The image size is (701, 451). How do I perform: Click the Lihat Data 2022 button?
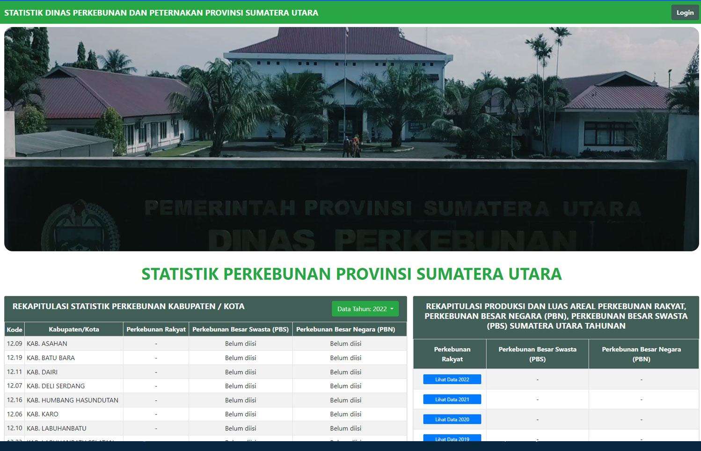click(x=452, y=379)
